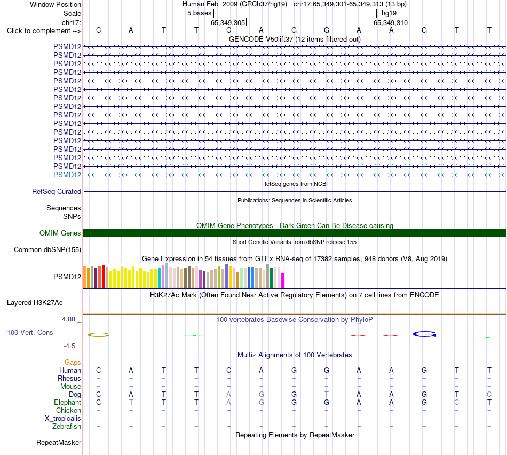Image resolution: width=507 pixels, height=455 pixels.
Task: Click the "RefSeq genes from NCBI" title
Action: [x=295, y=184]
